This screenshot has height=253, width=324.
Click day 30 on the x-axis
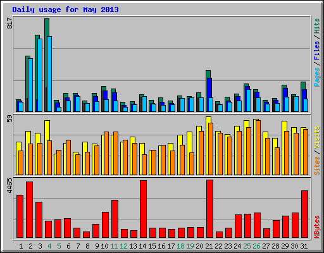pyautogui.click(x=294, y=246)
